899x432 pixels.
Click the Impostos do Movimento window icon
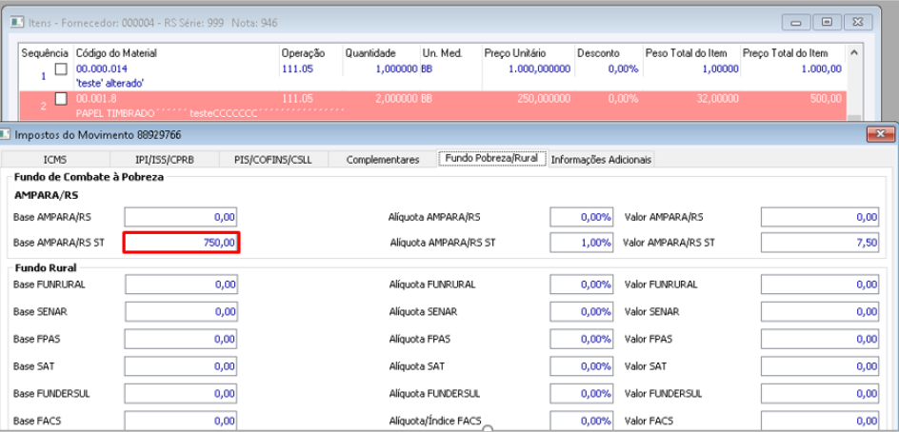pyautogui.click(x=5, y=134)
